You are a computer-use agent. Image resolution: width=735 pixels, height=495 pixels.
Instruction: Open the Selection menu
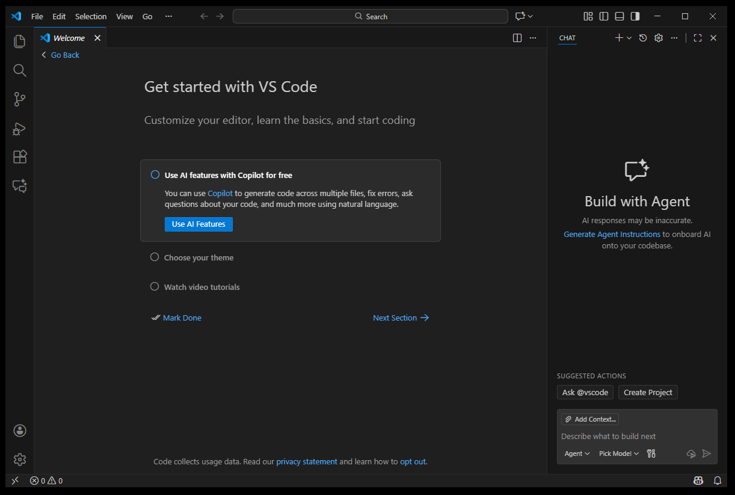[91, 16]
